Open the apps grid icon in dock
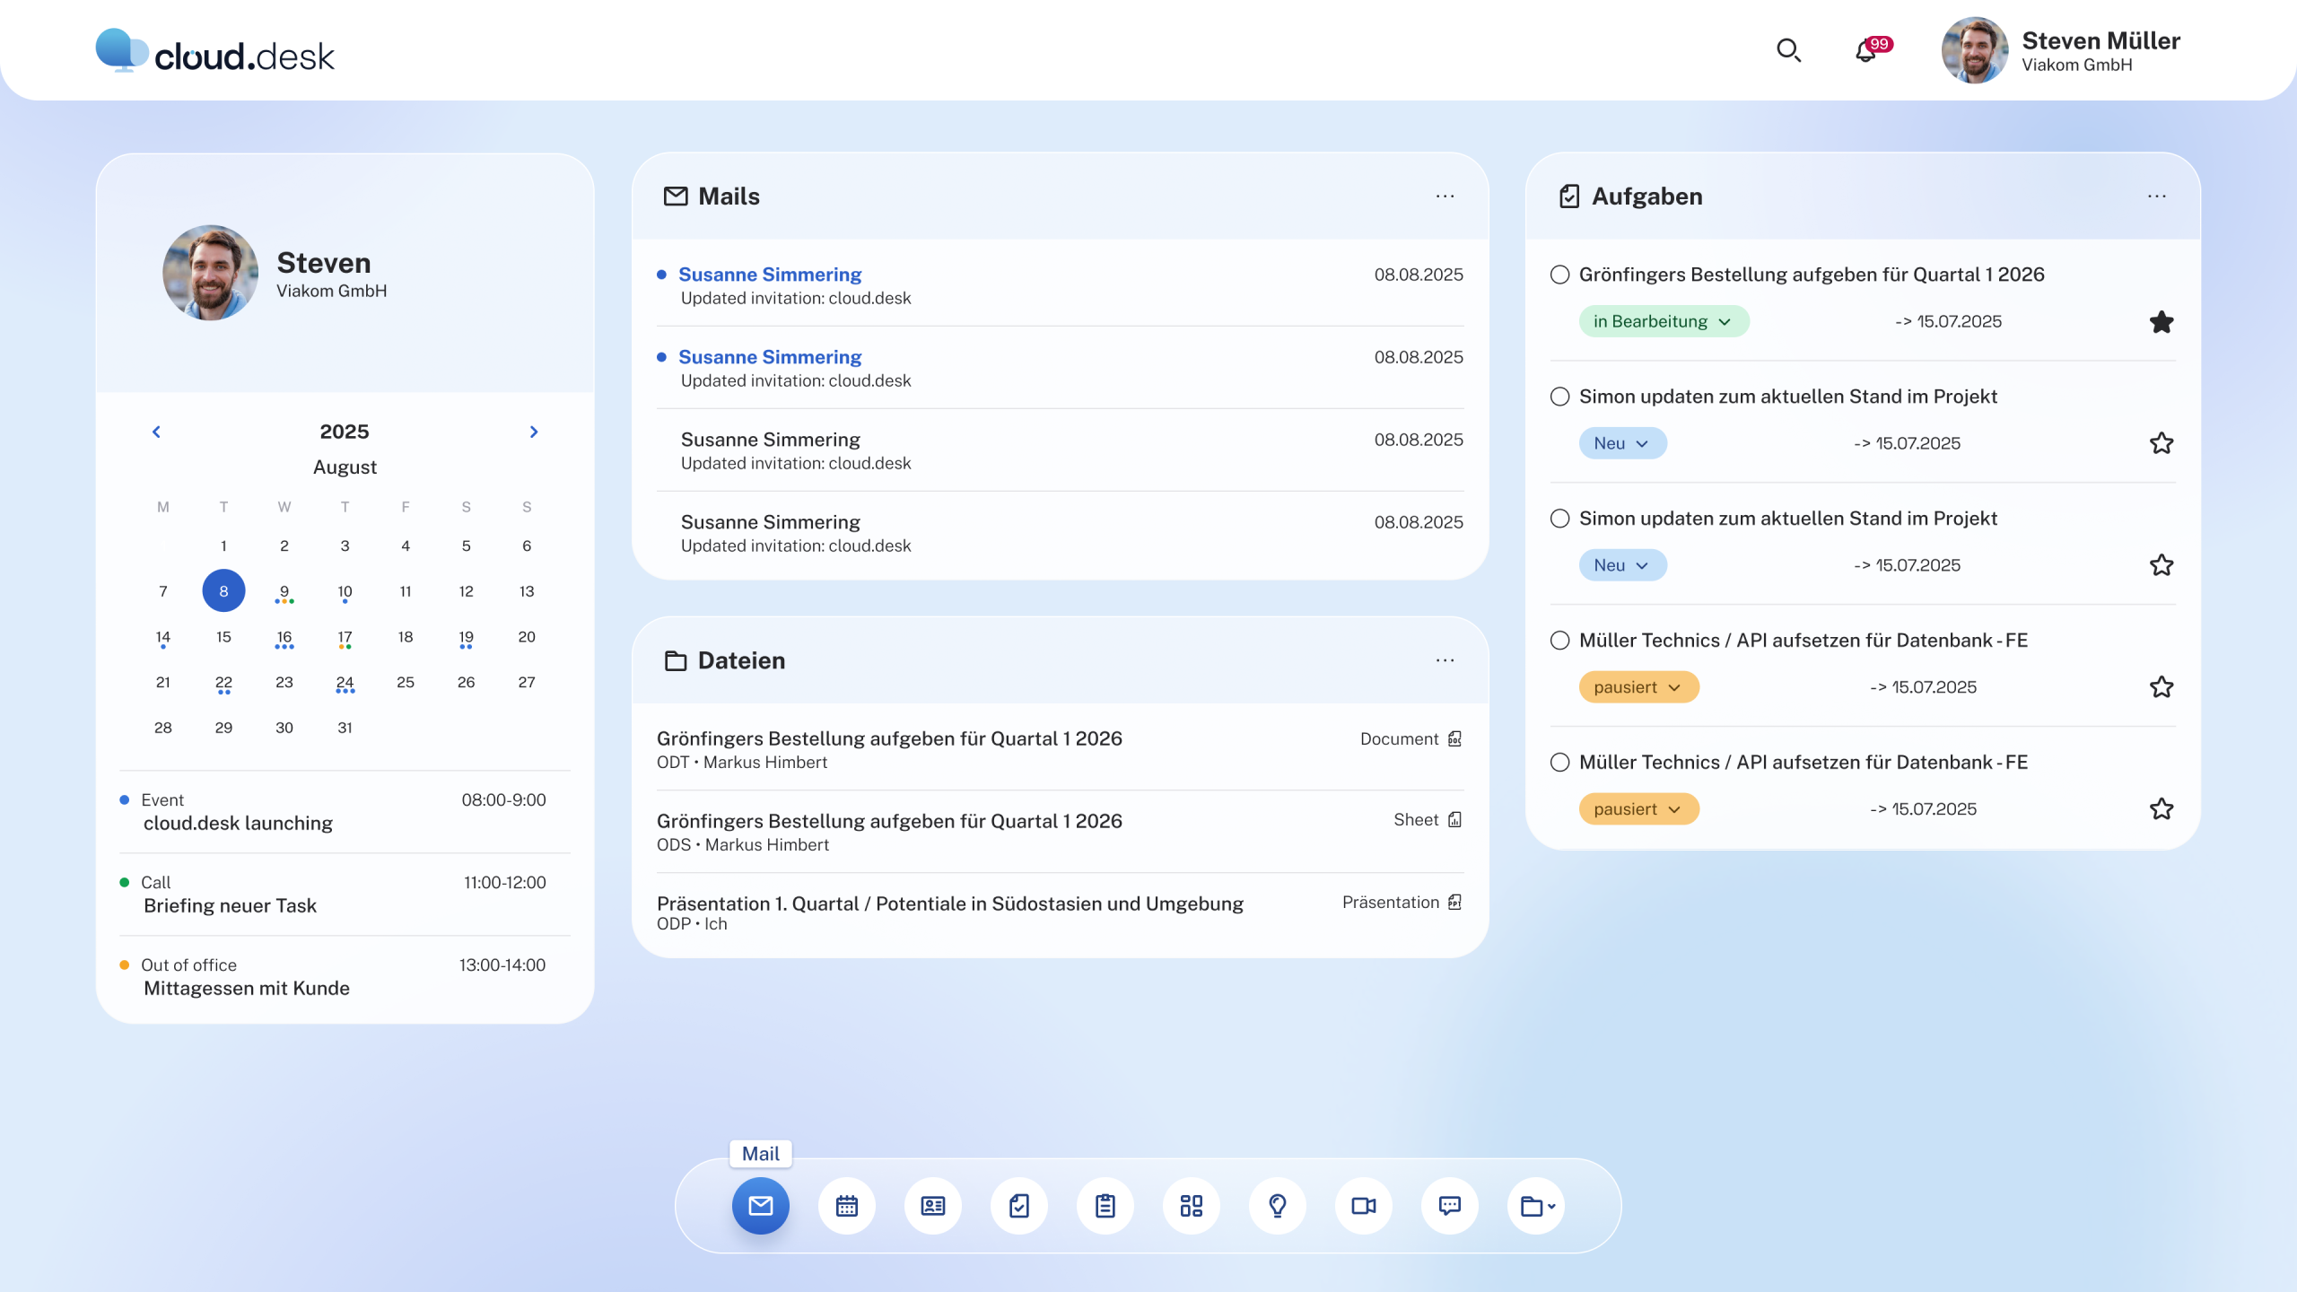 pyautogui.click(x=1191, y=1206)
